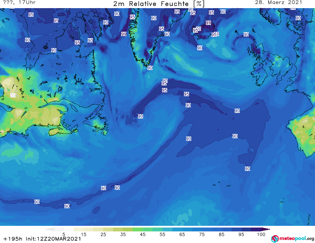Click the '5' label on the color scale

(x=64, y=234)
